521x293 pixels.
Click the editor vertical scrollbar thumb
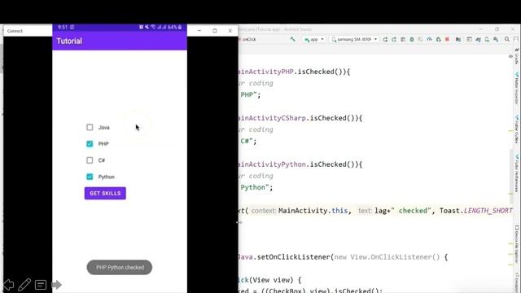tap(511, 176)
